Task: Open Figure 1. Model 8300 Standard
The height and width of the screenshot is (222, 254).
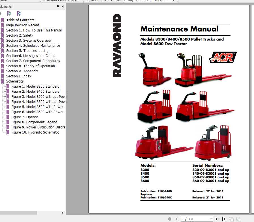Action: (35, 86)
